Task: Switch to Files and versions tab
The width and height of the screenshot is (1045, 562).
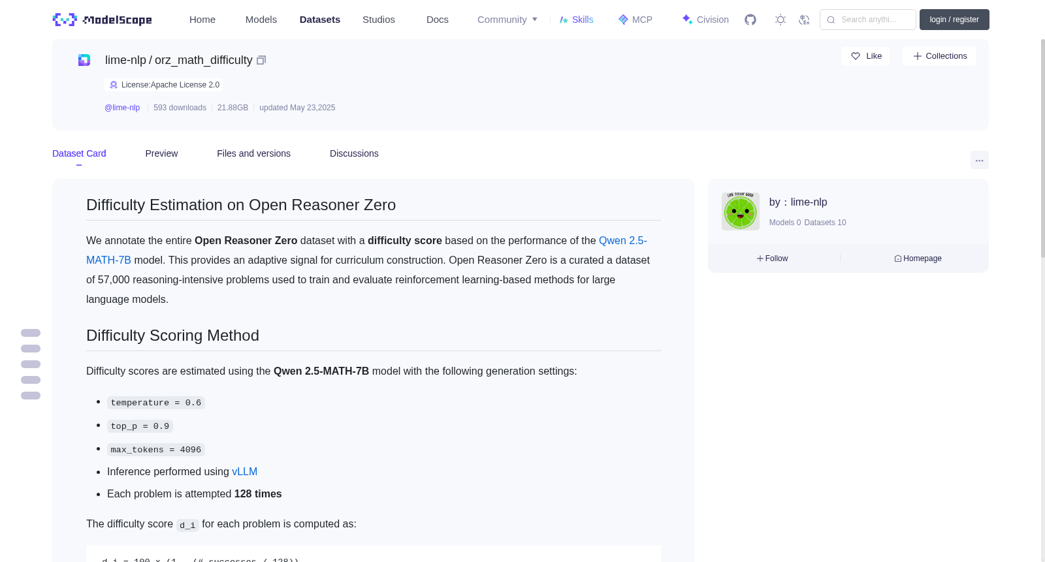Action: tap(253, 153)
